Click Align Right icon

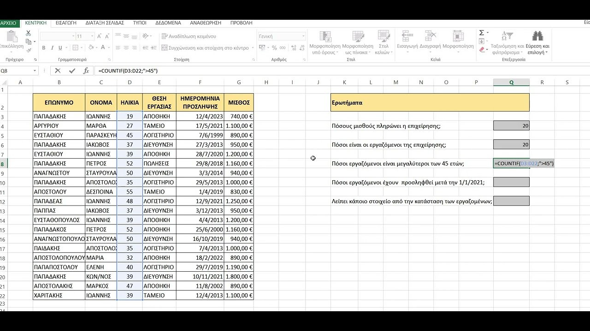coord(135,48)
